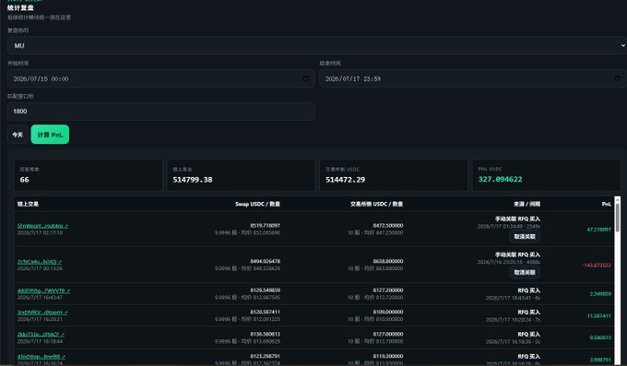Click the PnL column header
Image resolution: width=627 pixels, height=366 pixels.
pos(606,204)
